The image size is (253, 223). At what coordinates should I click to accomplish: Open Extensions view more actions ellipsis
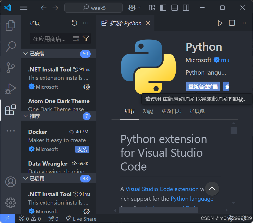point(86,23)
